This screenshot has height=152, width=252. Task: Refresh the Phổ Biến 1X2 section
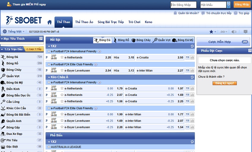point(192,142)
